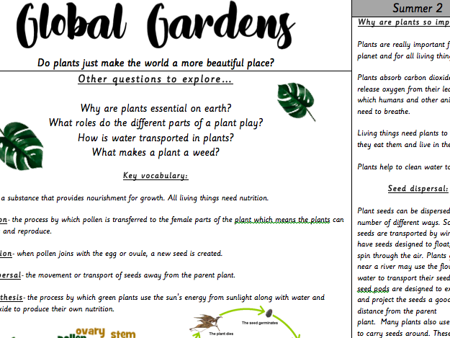450x338 pixels.
Task: Click the 'and reproduce.' line
Action: (x=27, y=231)
